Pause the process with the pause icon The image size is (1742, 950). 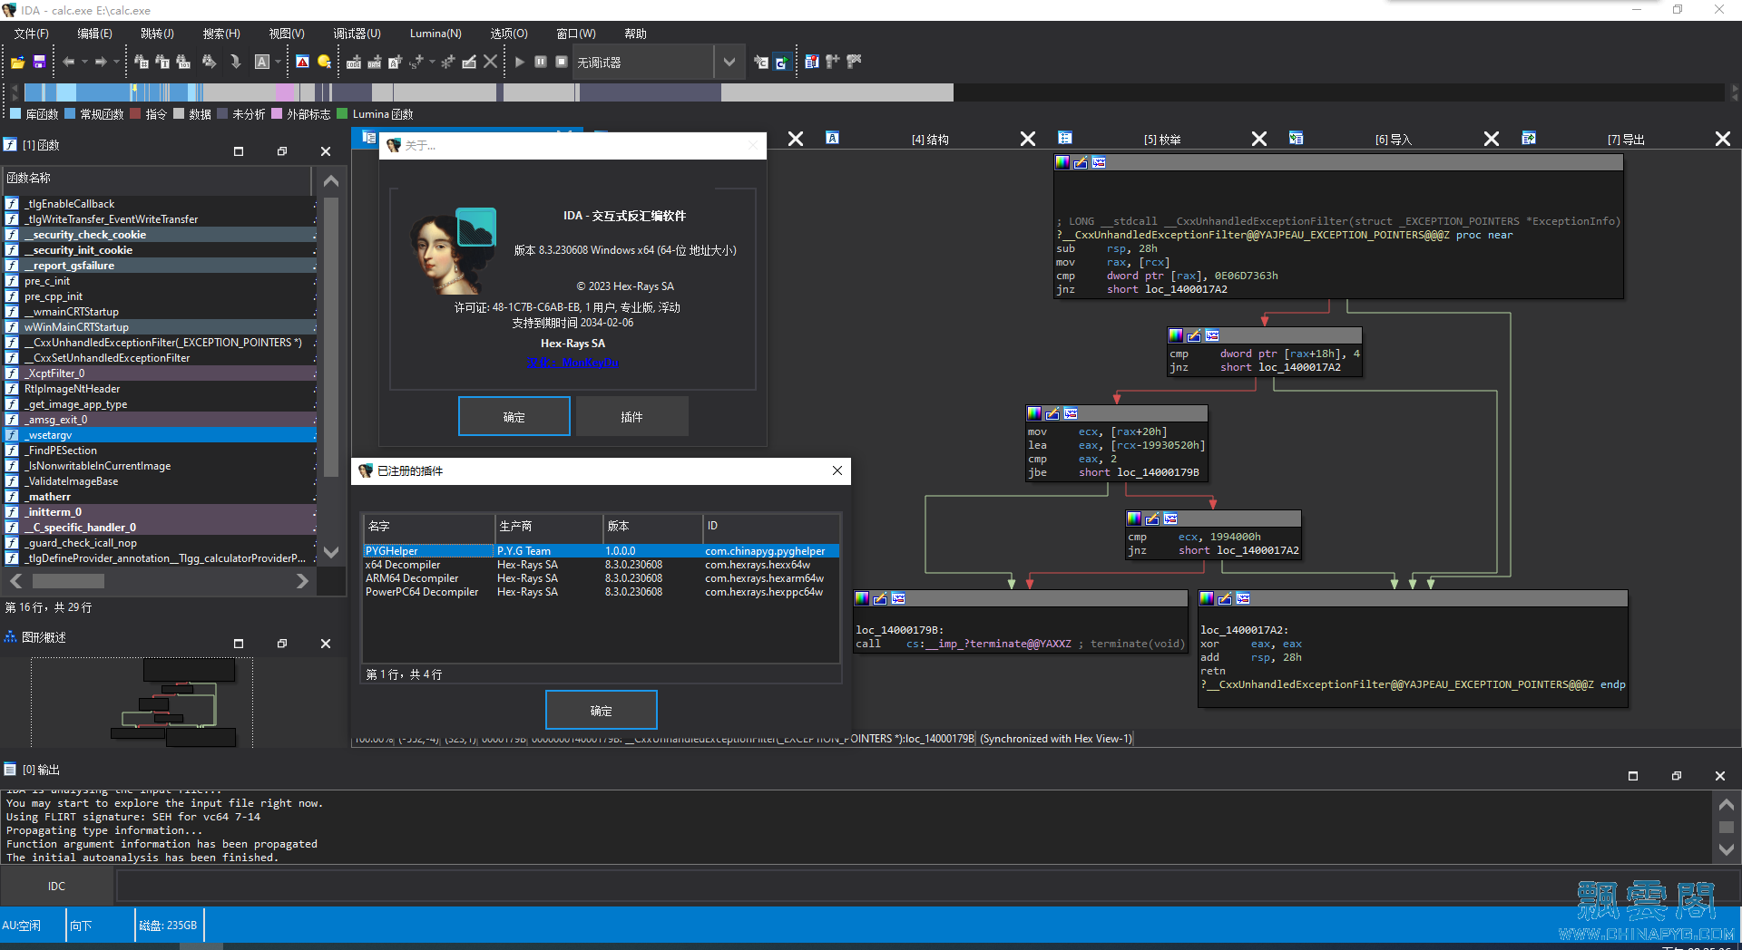click(541, 62)
